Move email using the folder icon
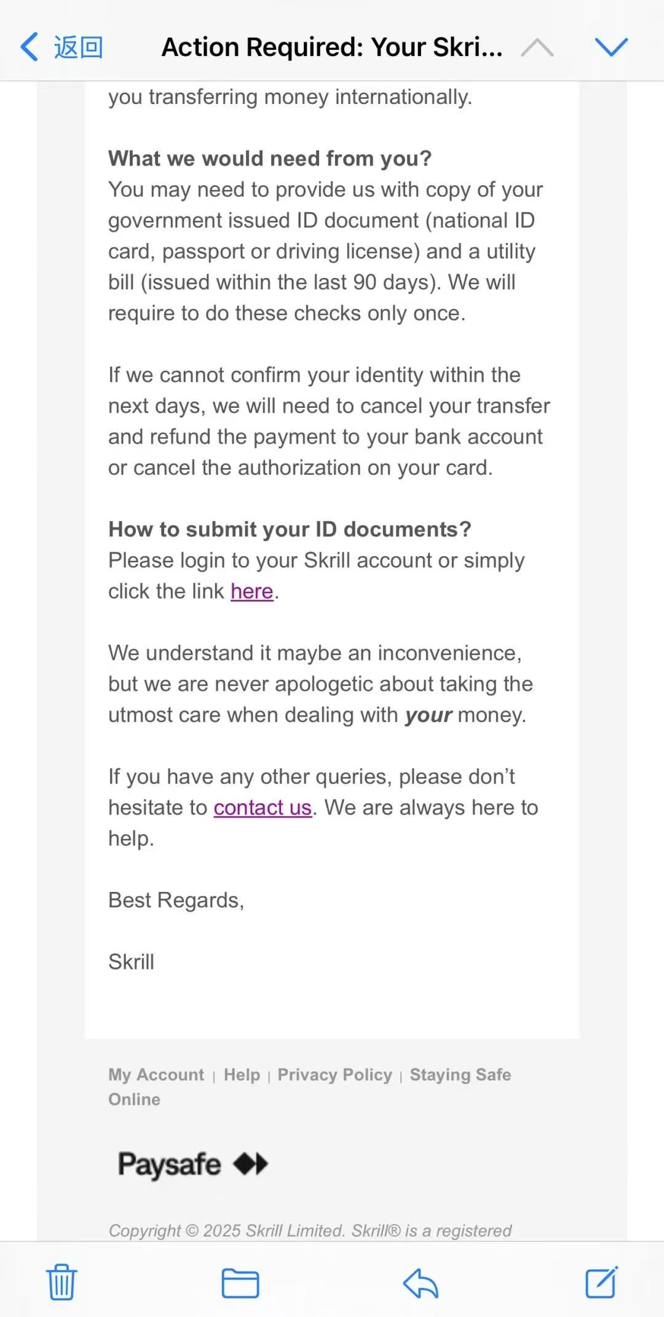The height and width of the screenshot is (1317, 664). click(x=240, y=1283)
